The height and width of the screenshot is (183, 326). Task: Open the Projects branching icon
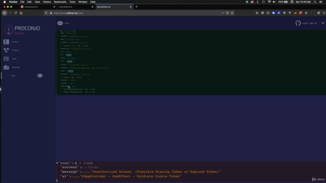6,50
